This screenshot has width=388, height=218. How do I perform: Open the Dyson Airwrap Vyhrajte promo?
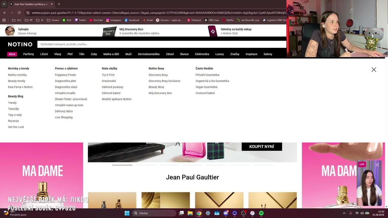(21, 31)
